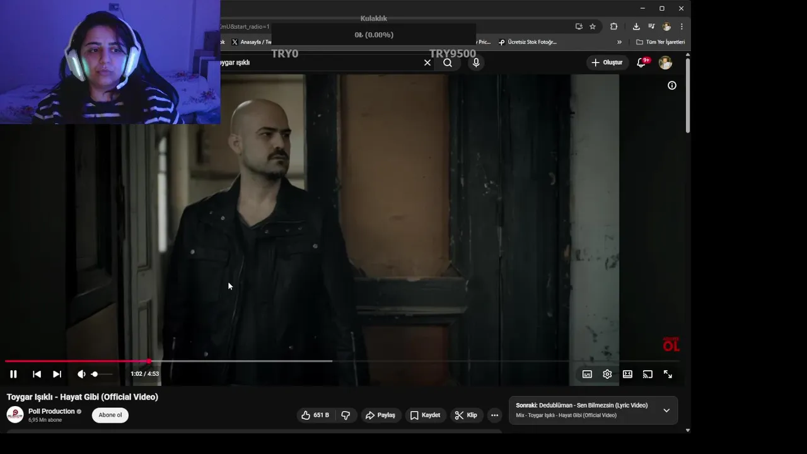The width and height of the screenshot is (807, 454).
Task: Run search with magnifier icon
Action: point(448,62)
